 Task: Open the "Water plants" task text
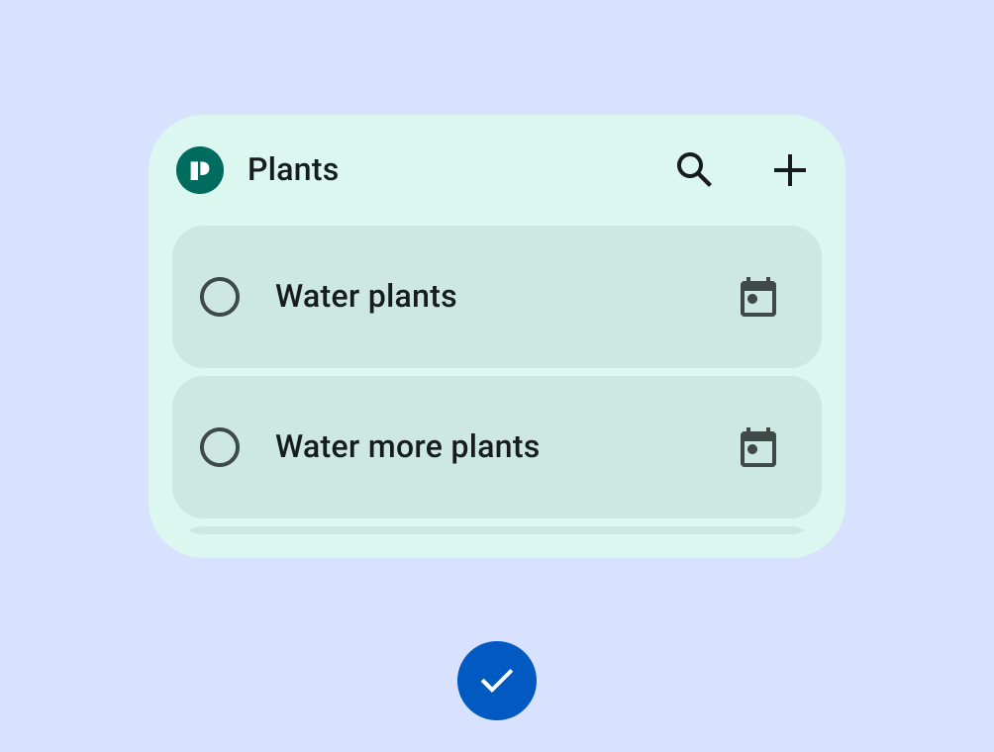click(366, 297)
